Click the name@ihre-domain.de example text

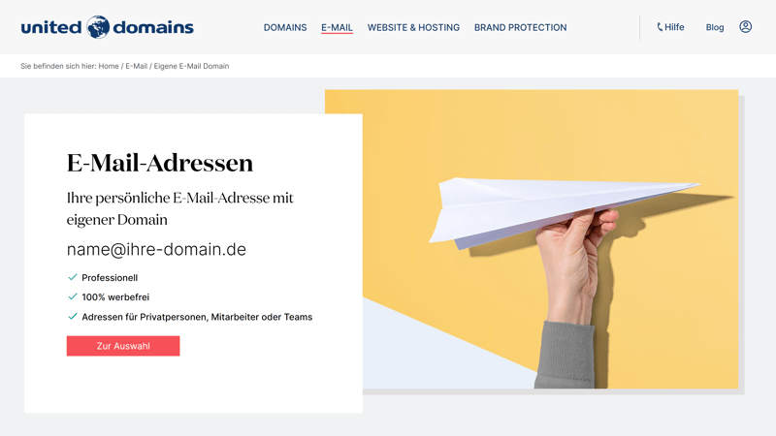click(x=156, y=249)
